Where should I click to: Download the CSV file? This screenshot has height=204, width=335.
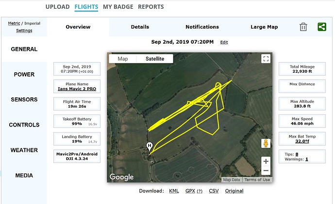coord(214,191)
